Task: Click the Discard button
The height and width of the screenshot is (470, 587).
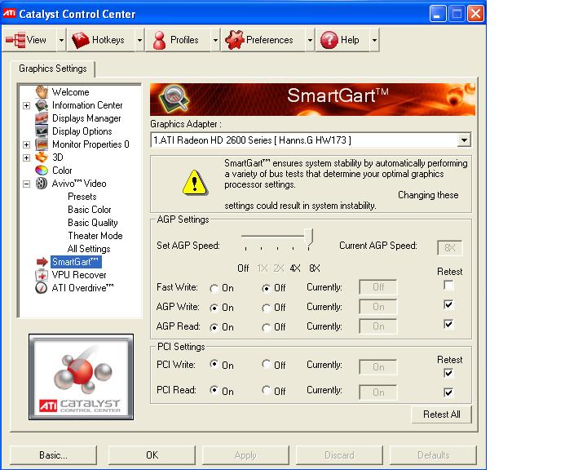Action: [339, 455]
